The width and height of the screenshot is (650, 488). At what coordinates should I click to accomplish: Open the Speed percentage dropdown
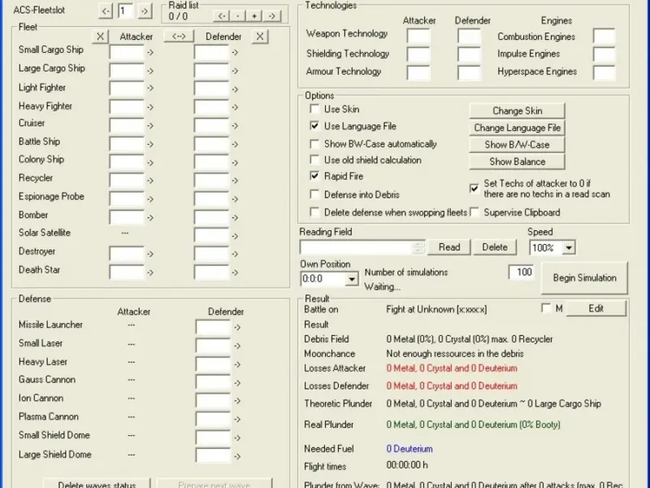568,248
